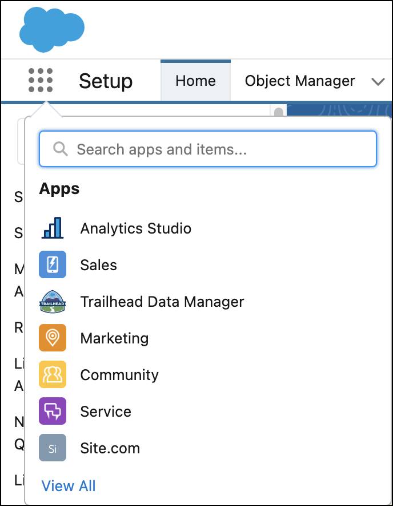Select the Sales app name

(x=99, y=265)
